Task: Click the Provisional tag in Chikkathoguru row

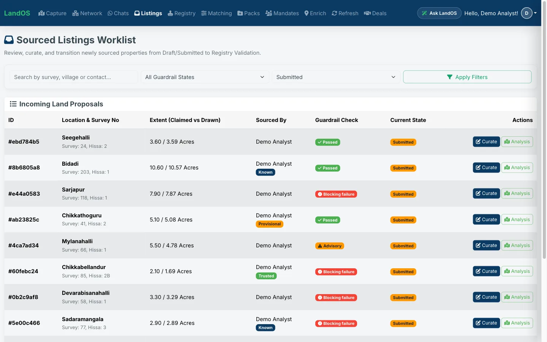Action: click(270, 224)
